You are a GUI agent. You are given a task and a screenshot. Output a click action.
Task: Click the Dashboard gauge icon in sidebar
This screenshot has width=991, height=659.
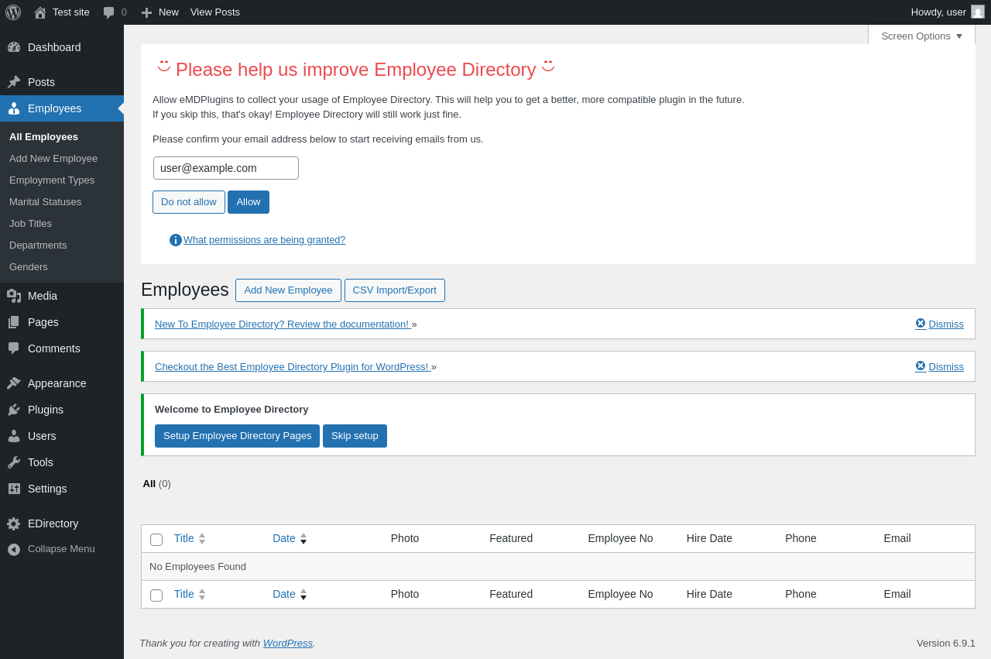click(x=14, y=47)
